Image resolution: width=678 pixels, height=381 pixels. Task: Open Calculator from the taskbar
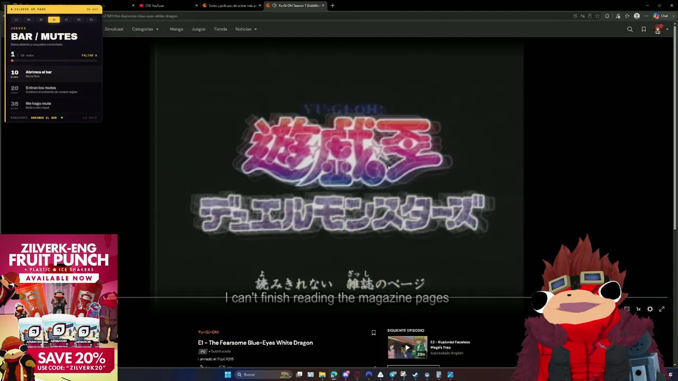tap(439, 375)
